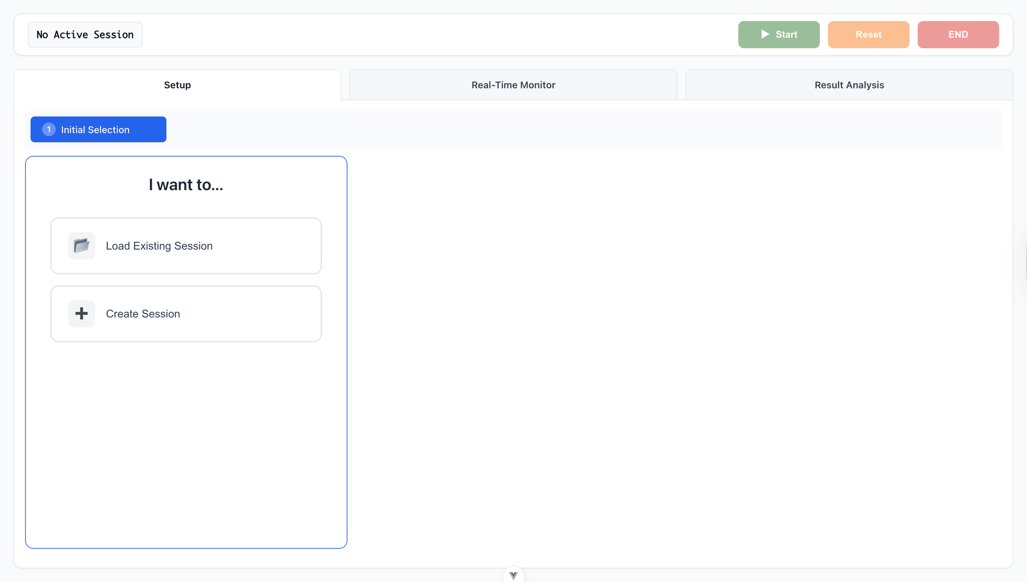Click empty area below Create Session card
This screenshot has height=582, width=1027.
(x=186, y=440)
